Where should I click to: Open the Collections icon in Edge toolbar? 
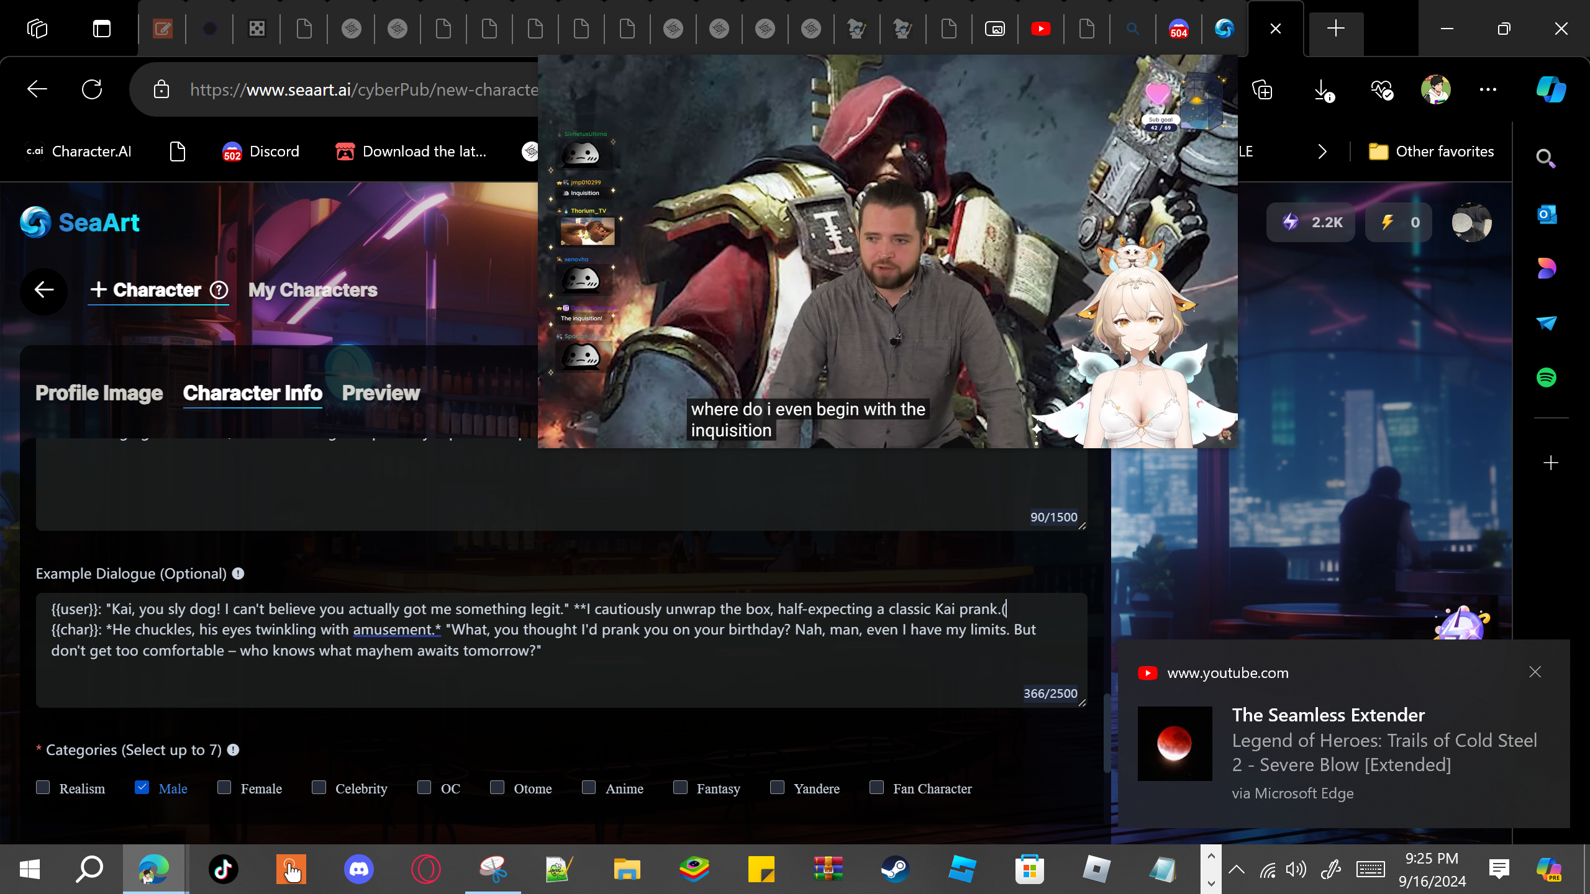pyautogui.click(x=1262, y=90)
